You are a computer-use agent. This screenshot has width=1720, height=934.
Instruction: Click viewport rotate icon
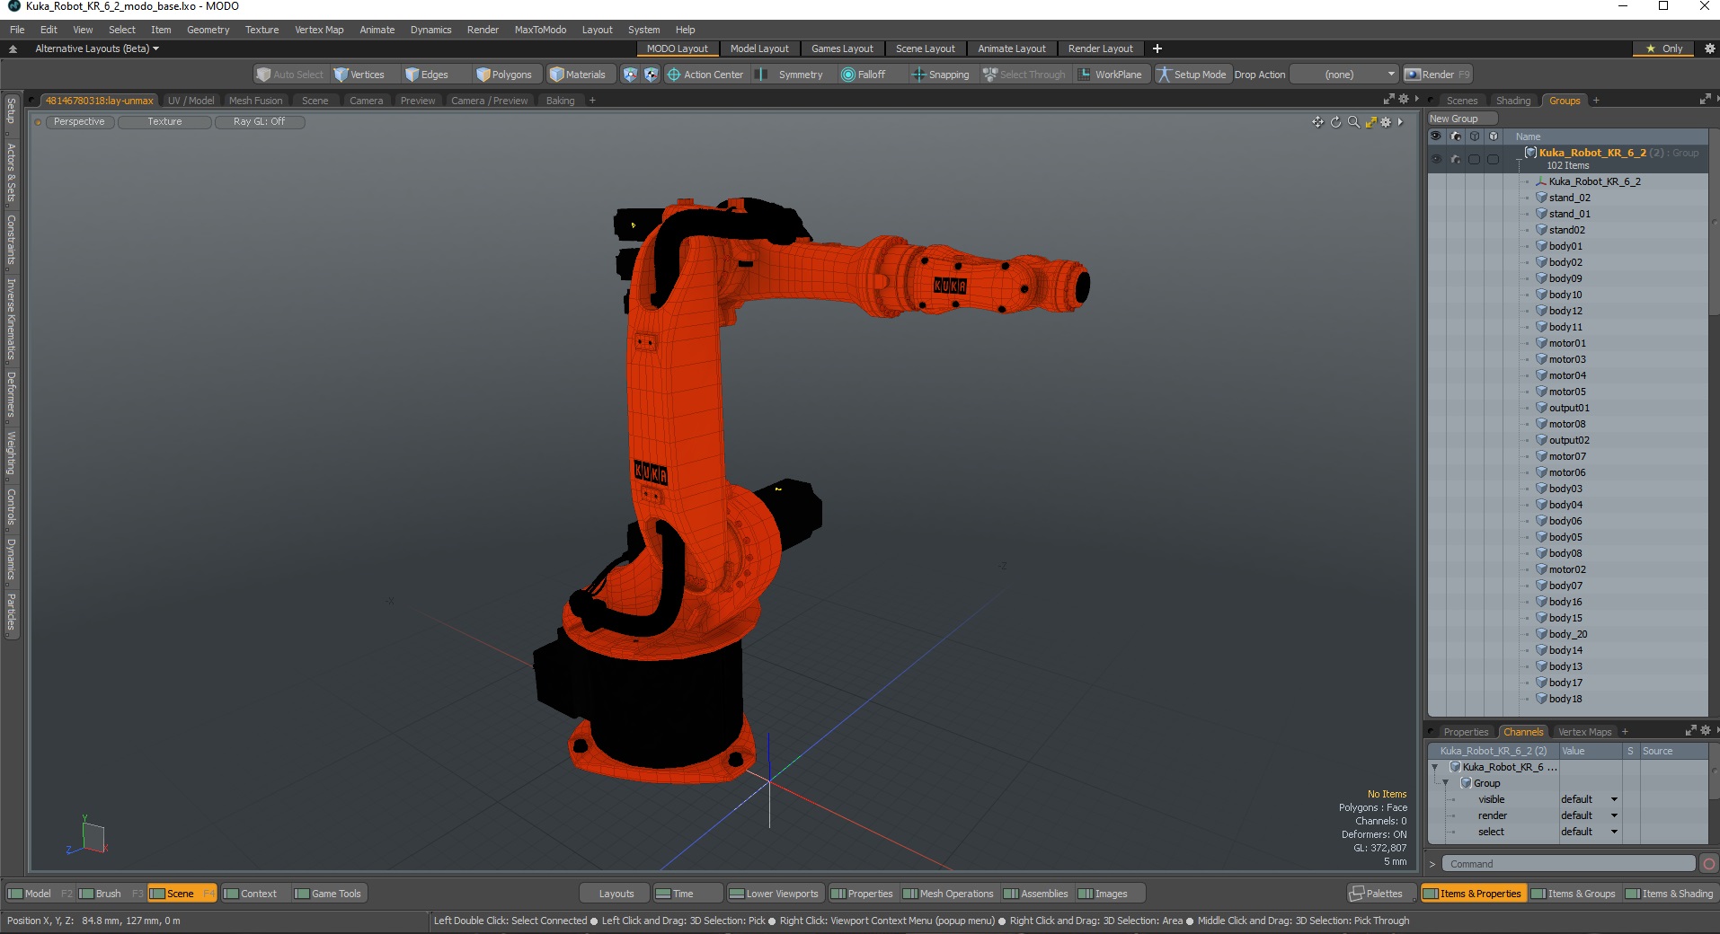pos(1335,122)
